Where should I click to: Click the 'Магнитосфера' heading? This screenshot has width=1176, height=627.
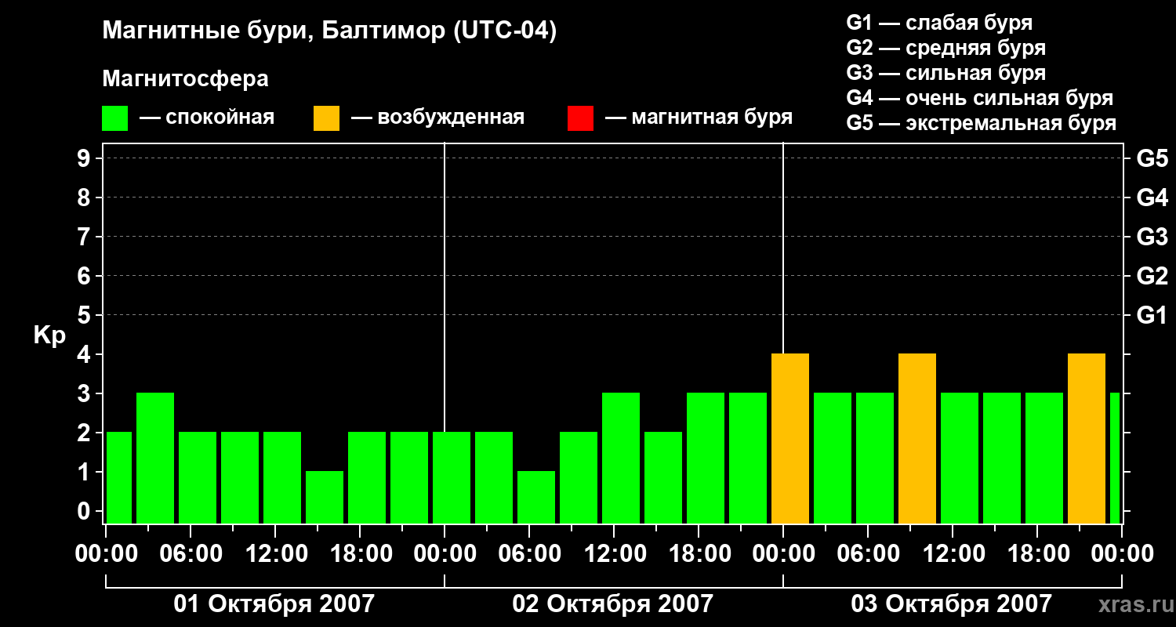click(185, 79)
